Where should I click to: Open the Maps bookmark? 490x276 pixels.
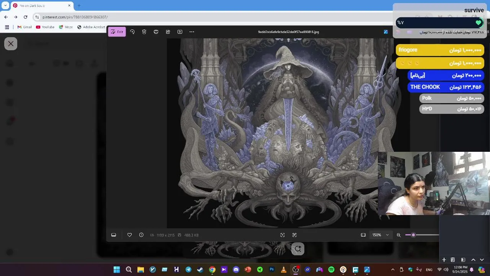(66, 27)
